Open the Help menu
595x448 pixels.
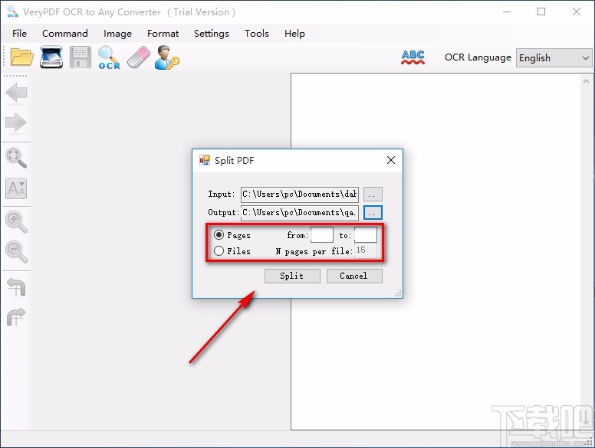(294, 34)
